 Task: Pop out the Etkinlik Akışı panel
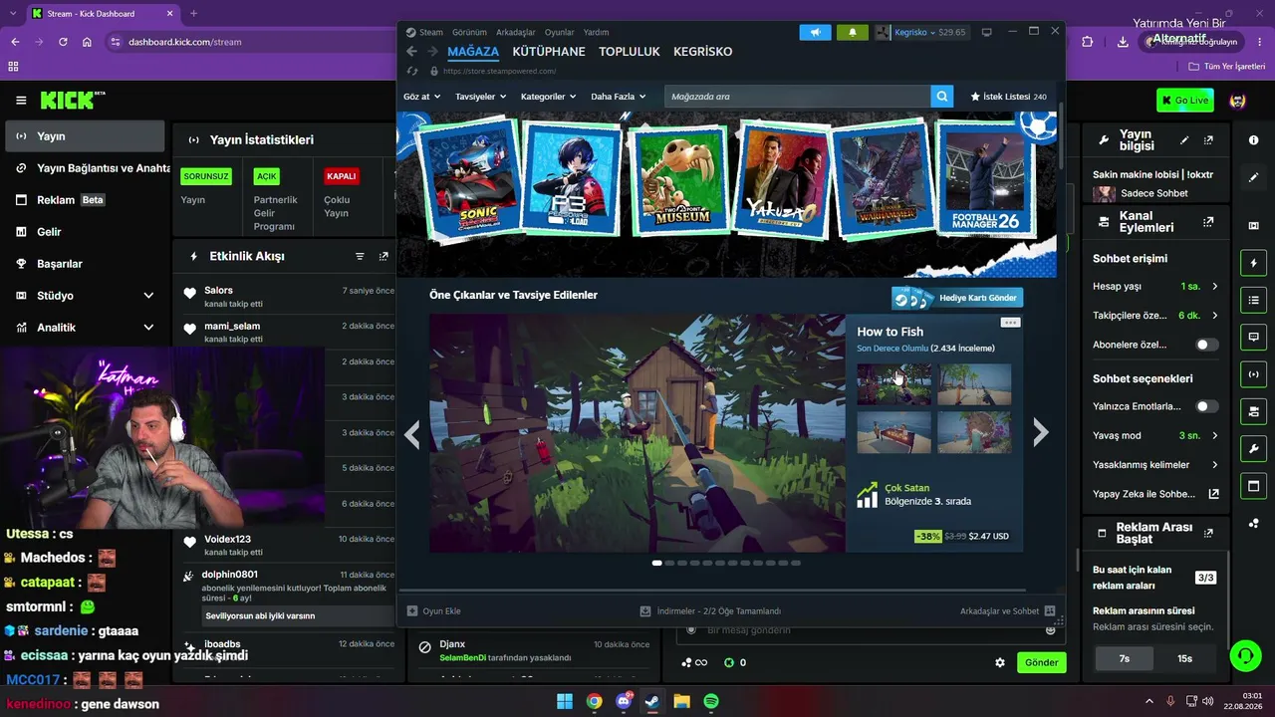(x=383, y=256)
